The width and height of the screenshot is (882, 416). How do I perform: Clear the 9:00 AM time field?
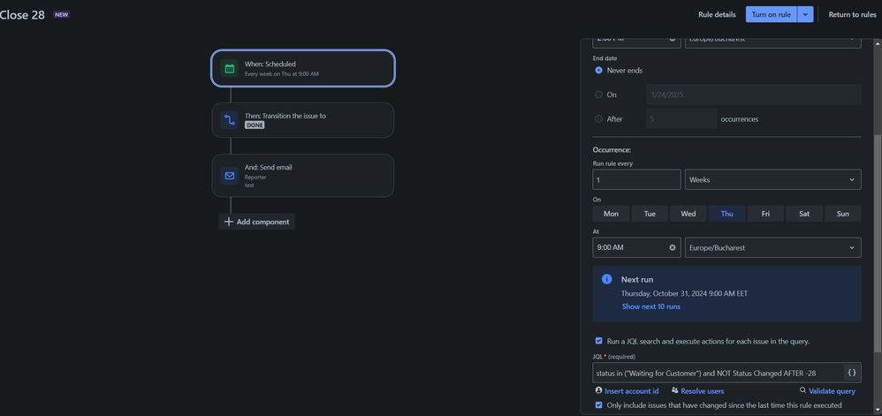click(x=673, y=247)
